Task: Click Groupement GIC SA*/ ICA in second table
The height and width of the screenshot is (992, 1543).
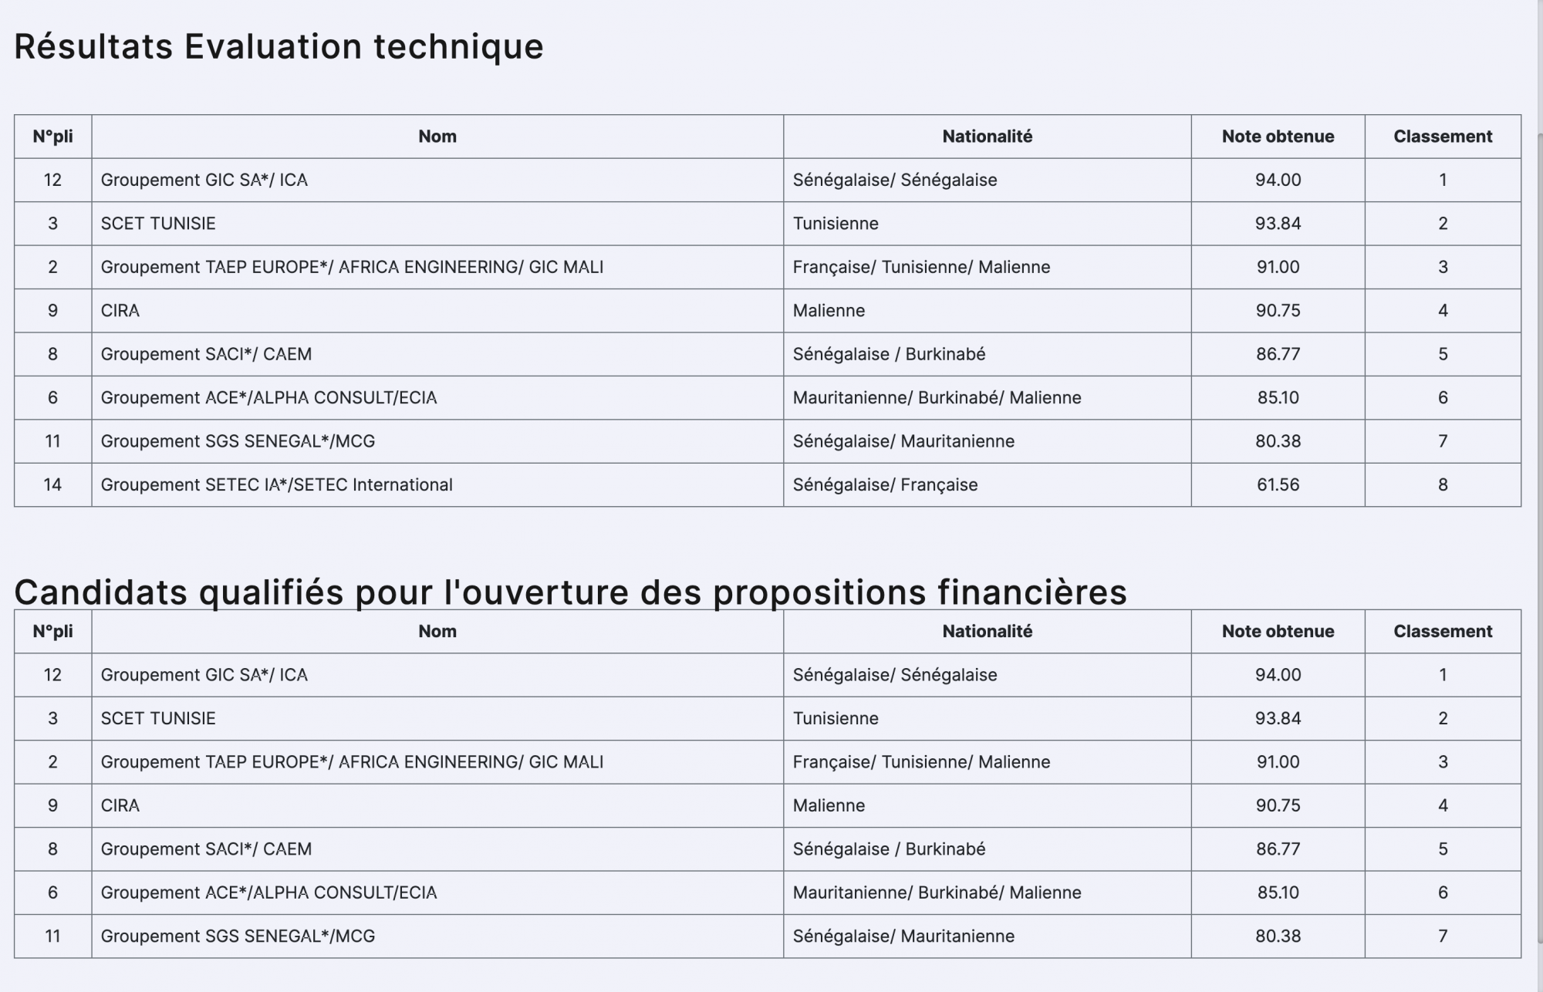Action: (x=204, y=675)
